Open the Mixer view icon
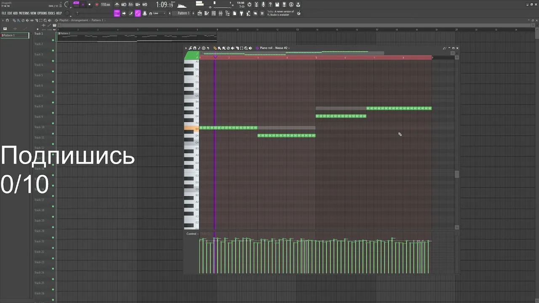This screenshot has width=539, height=303. [220, 13]
